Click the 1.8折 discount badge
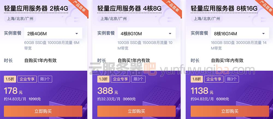The image size is (273, 119). (197, 79)
